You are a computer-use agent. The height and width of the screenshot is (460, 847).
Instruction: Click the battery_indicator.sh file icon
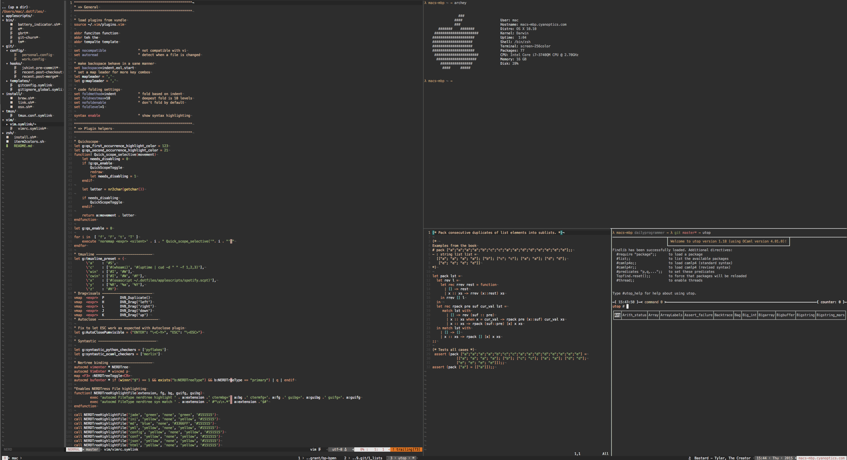pos(11,24)
